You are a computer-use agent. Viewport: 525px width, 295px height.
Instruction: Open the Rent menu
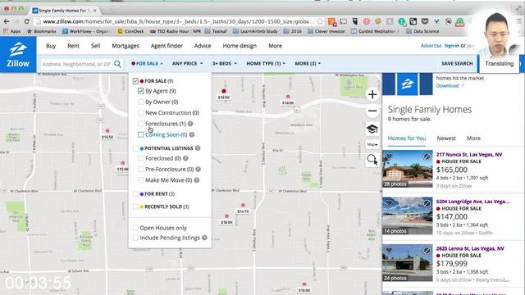point(73,46)
